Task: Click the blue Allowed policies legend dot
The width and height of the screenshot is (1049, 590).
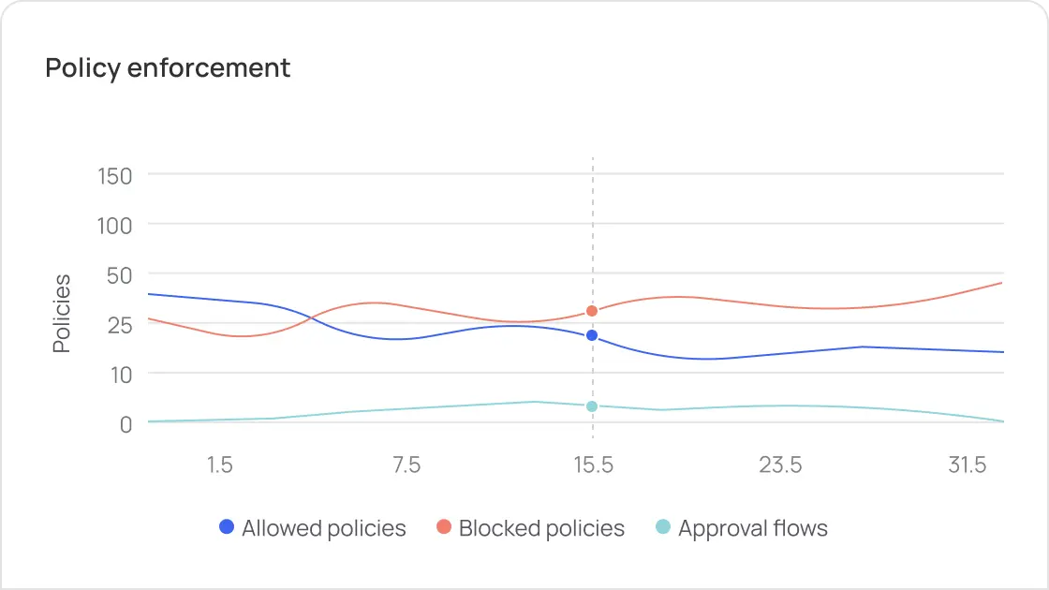Action: [227, 527]
